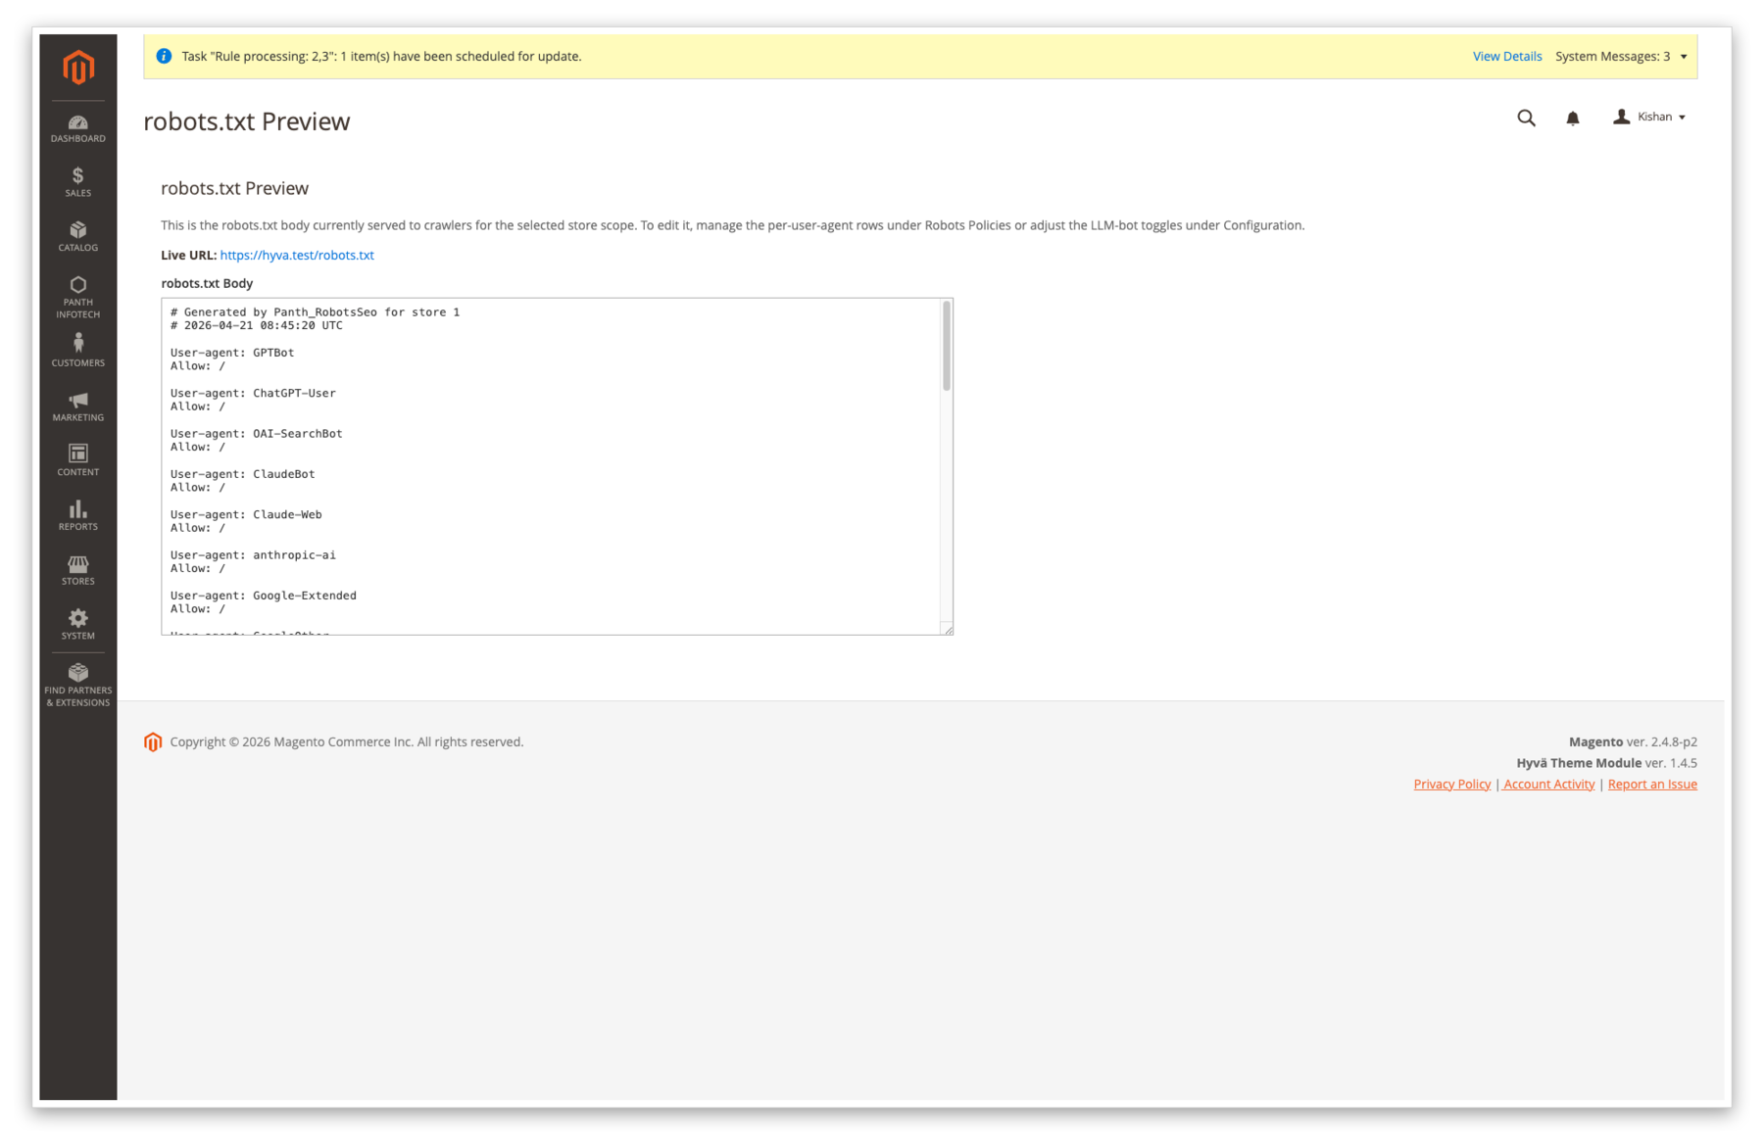Click the Report an Issue footer link
Image resolution: width=1764 pixels, height=1145 pixels.
(1652, 784)
